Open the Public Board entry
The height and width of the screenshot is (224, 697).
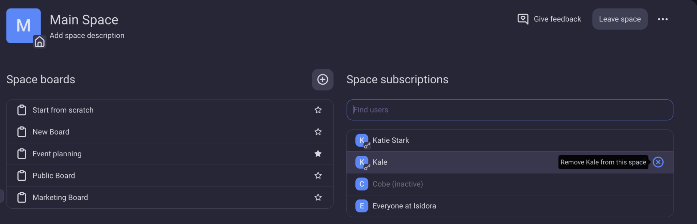(170, 176)
